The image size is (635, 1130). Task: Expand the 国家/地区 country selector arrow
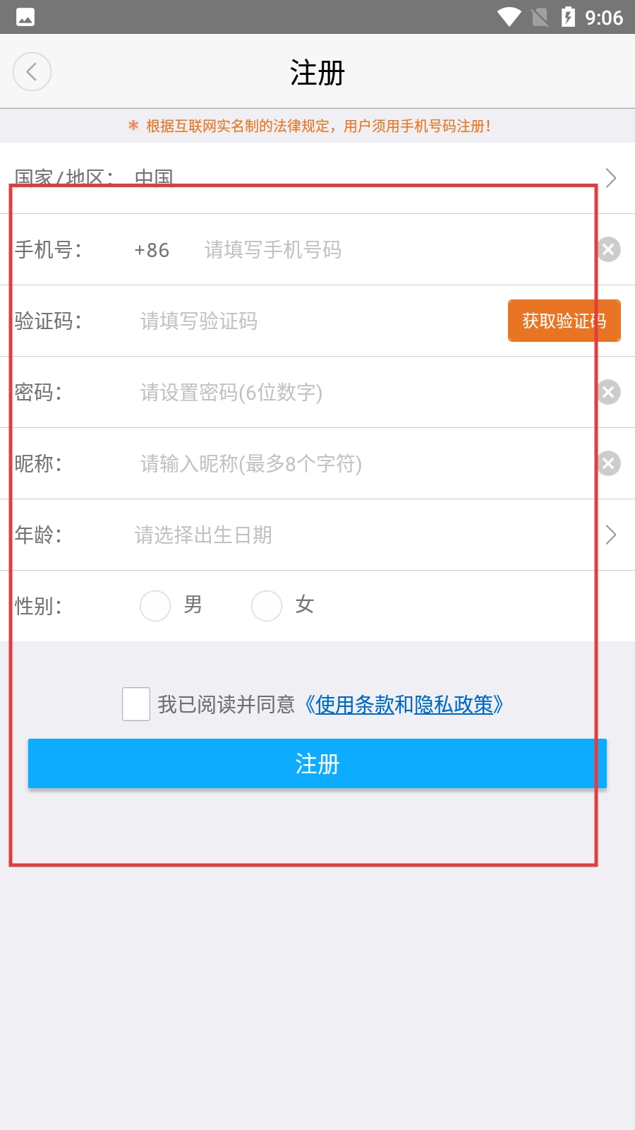(611, 178)
